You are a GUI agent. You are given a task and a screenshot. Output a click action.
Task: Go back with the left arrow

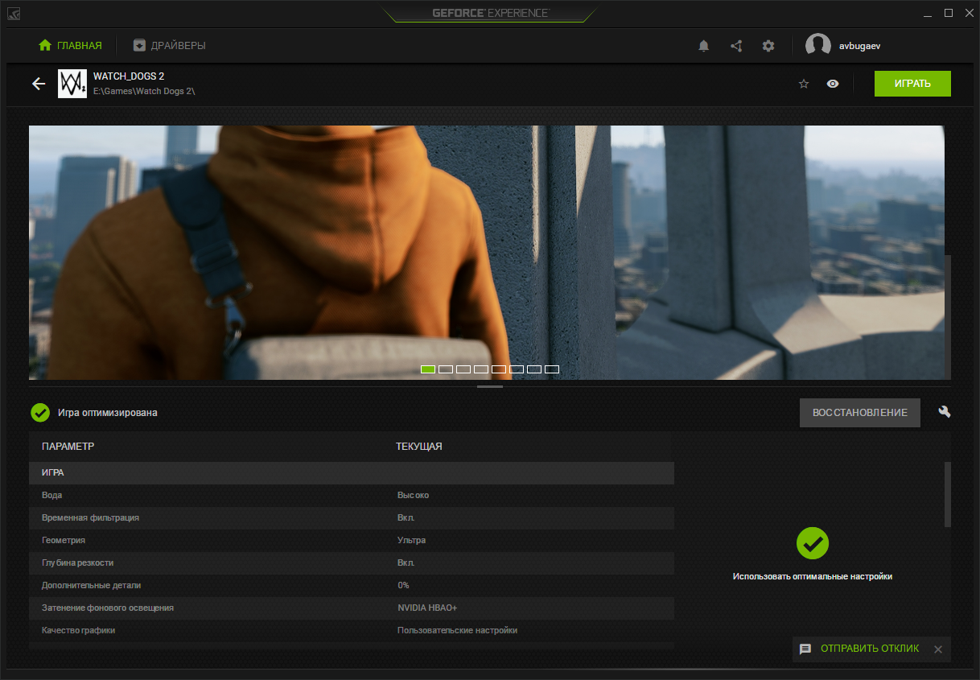(x=39, y=84)
